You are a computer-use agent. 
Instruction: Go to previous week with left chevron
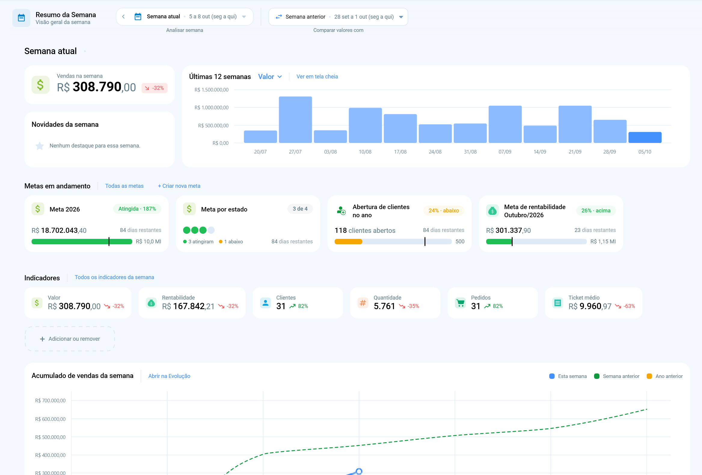tap(123, 17)
